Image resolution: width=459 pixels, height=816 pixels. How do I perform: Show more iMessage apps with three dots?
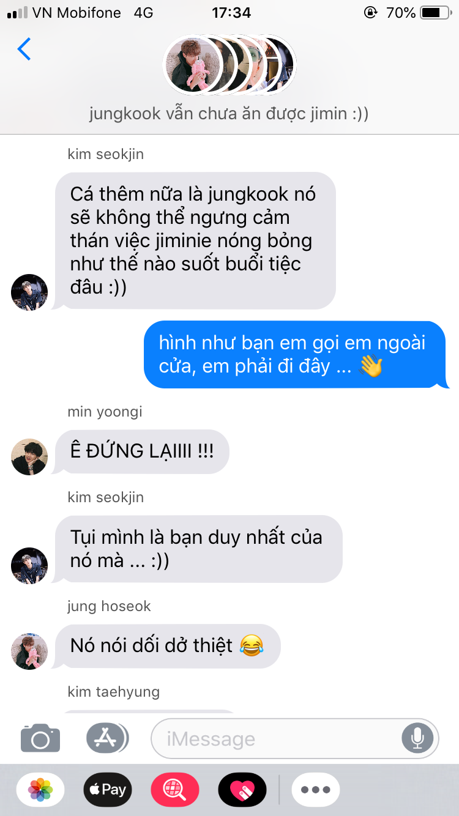[316, 790]
